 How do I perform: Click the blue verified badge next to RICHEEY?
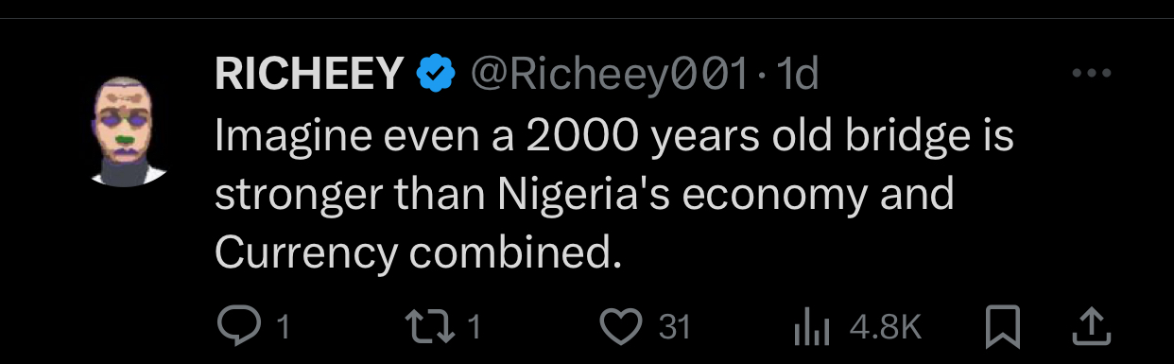tap(436, 74)
